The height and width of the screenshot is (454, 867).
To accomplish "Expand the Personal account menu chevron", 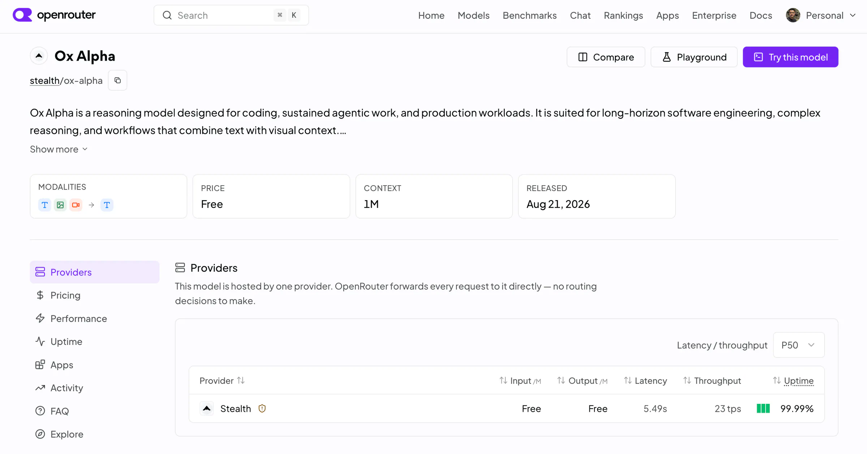I will pos(853,15).
